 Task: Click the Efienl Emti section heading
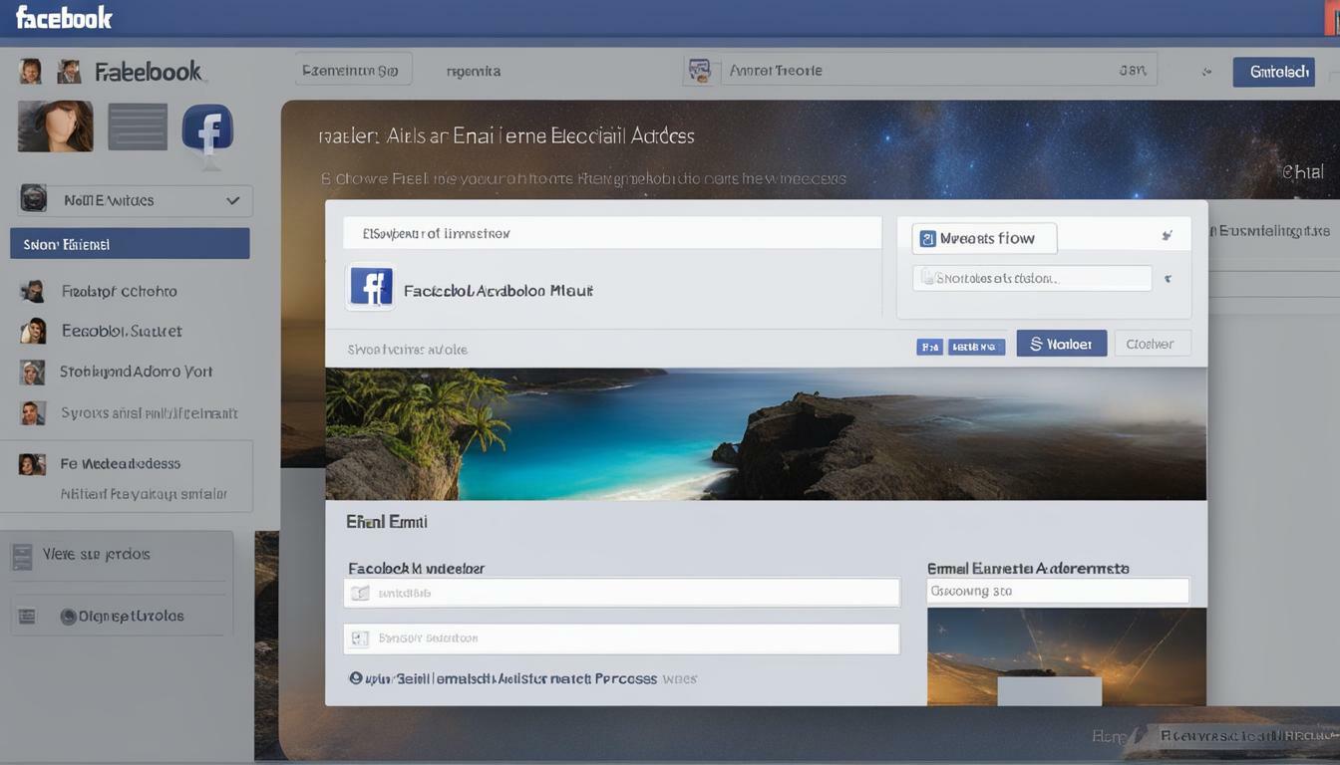pyautogui.click(x=387, y=521)
